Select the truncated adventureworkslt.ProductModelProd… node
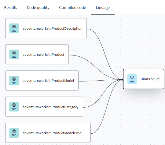The height and width of the screenshot is (145, 165). pyautogui.click(x=48, y=133)
